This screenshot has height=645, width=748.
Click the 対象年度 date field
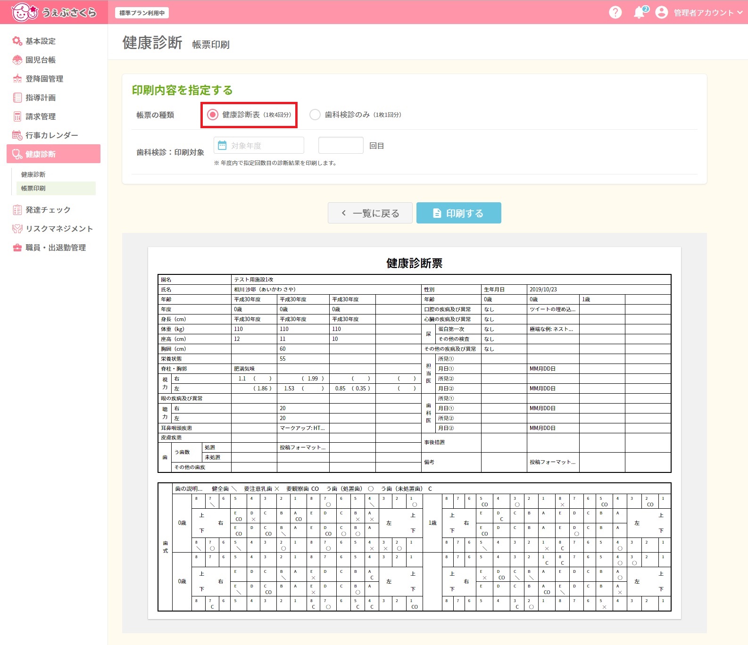click(259, 145)
